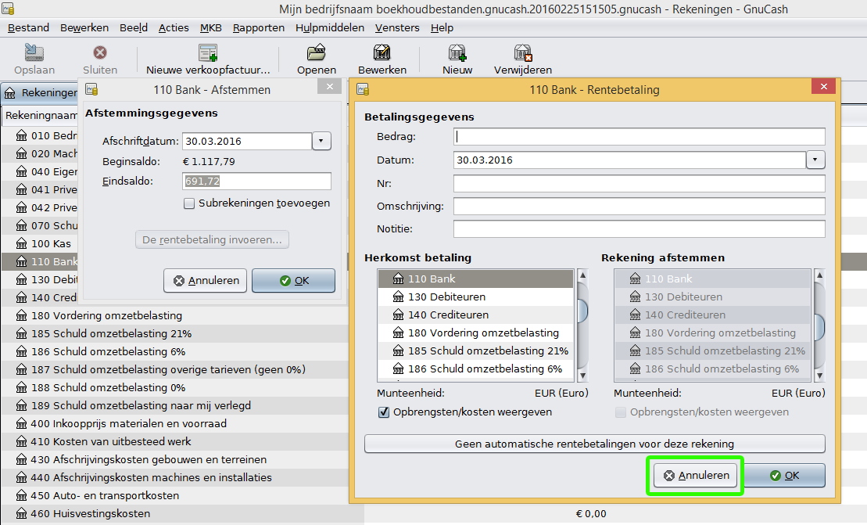Open the Bewerken menu
867x525 pixels.
84,27
